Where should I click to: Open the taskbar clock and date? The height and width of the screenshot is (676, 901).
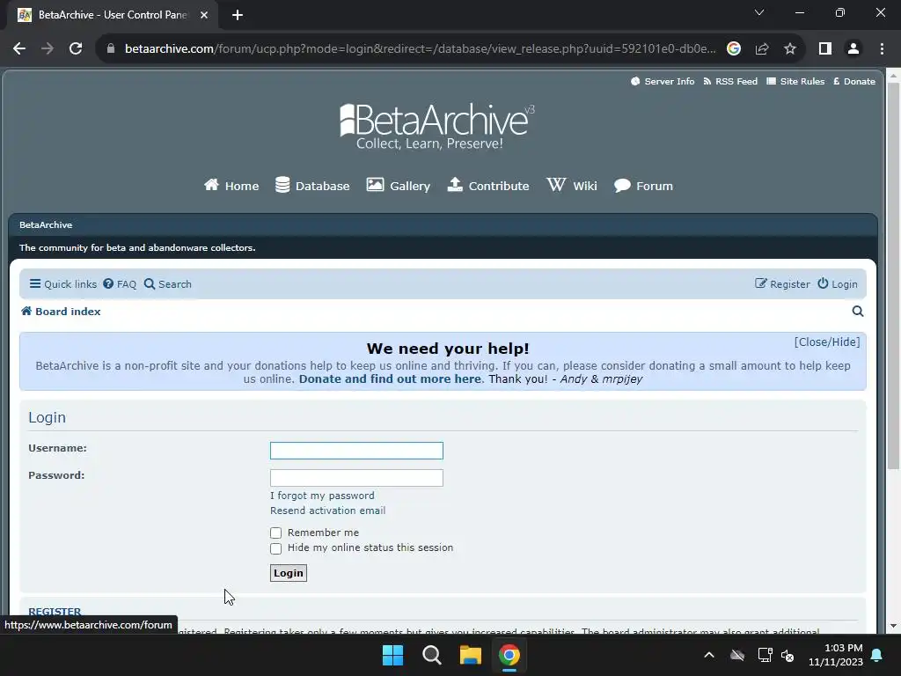[836, 655]
